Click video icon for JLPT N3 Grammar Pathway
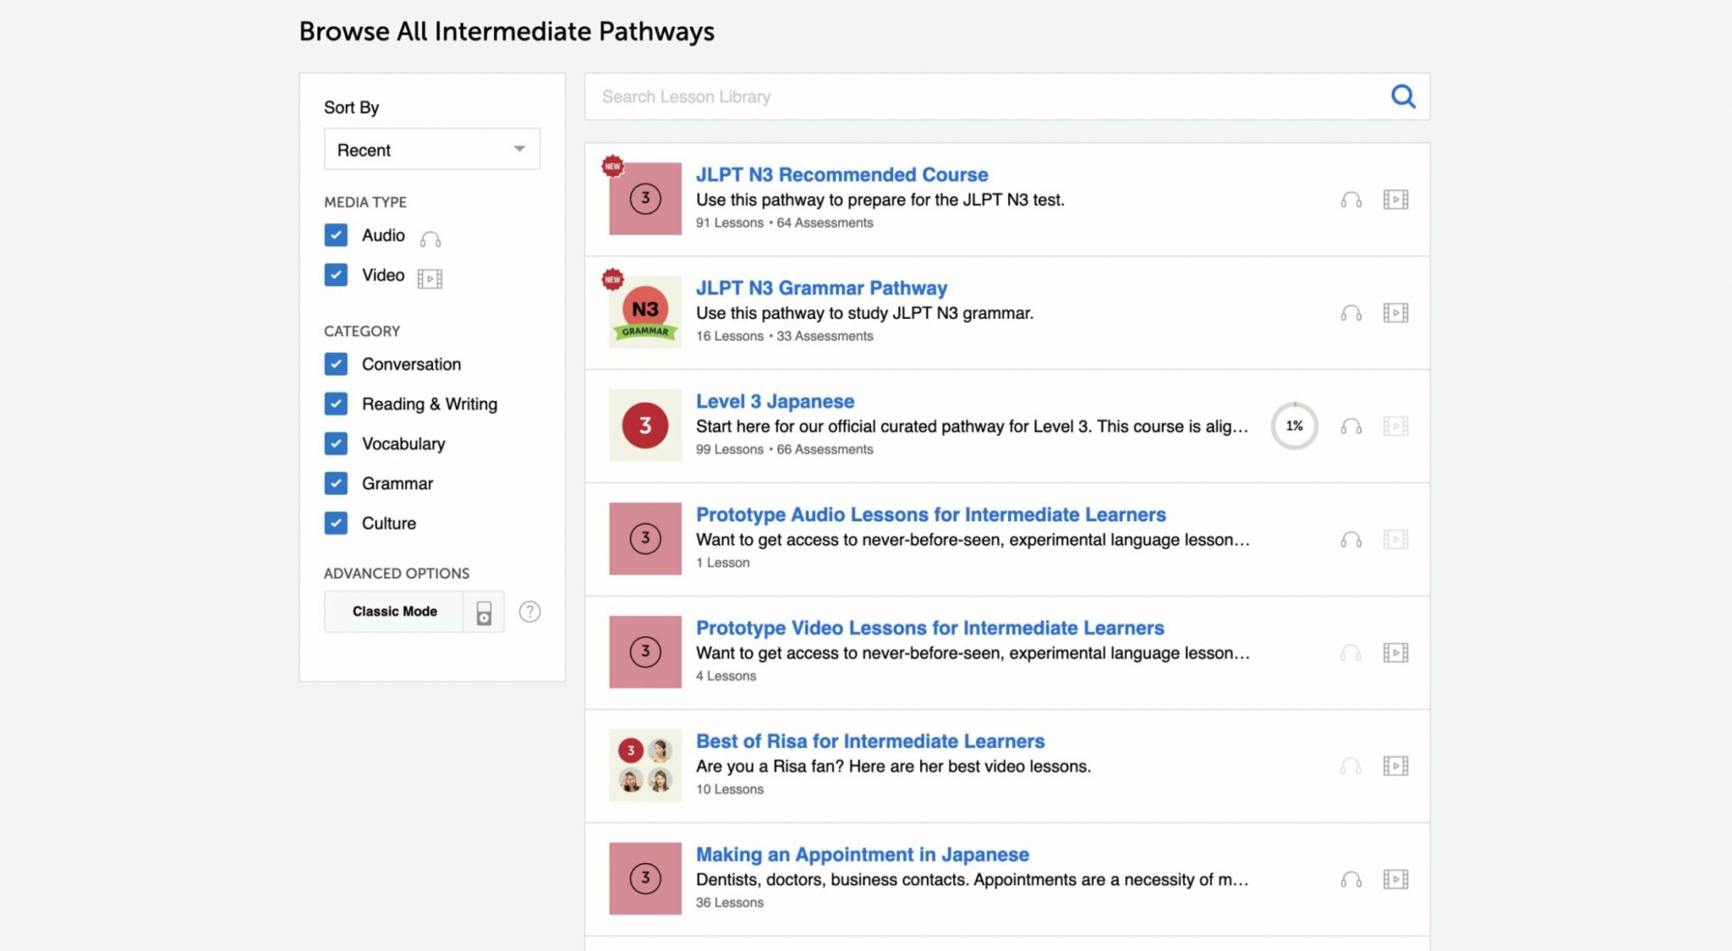This screenshot has width=1732, height=951. 1395,313
